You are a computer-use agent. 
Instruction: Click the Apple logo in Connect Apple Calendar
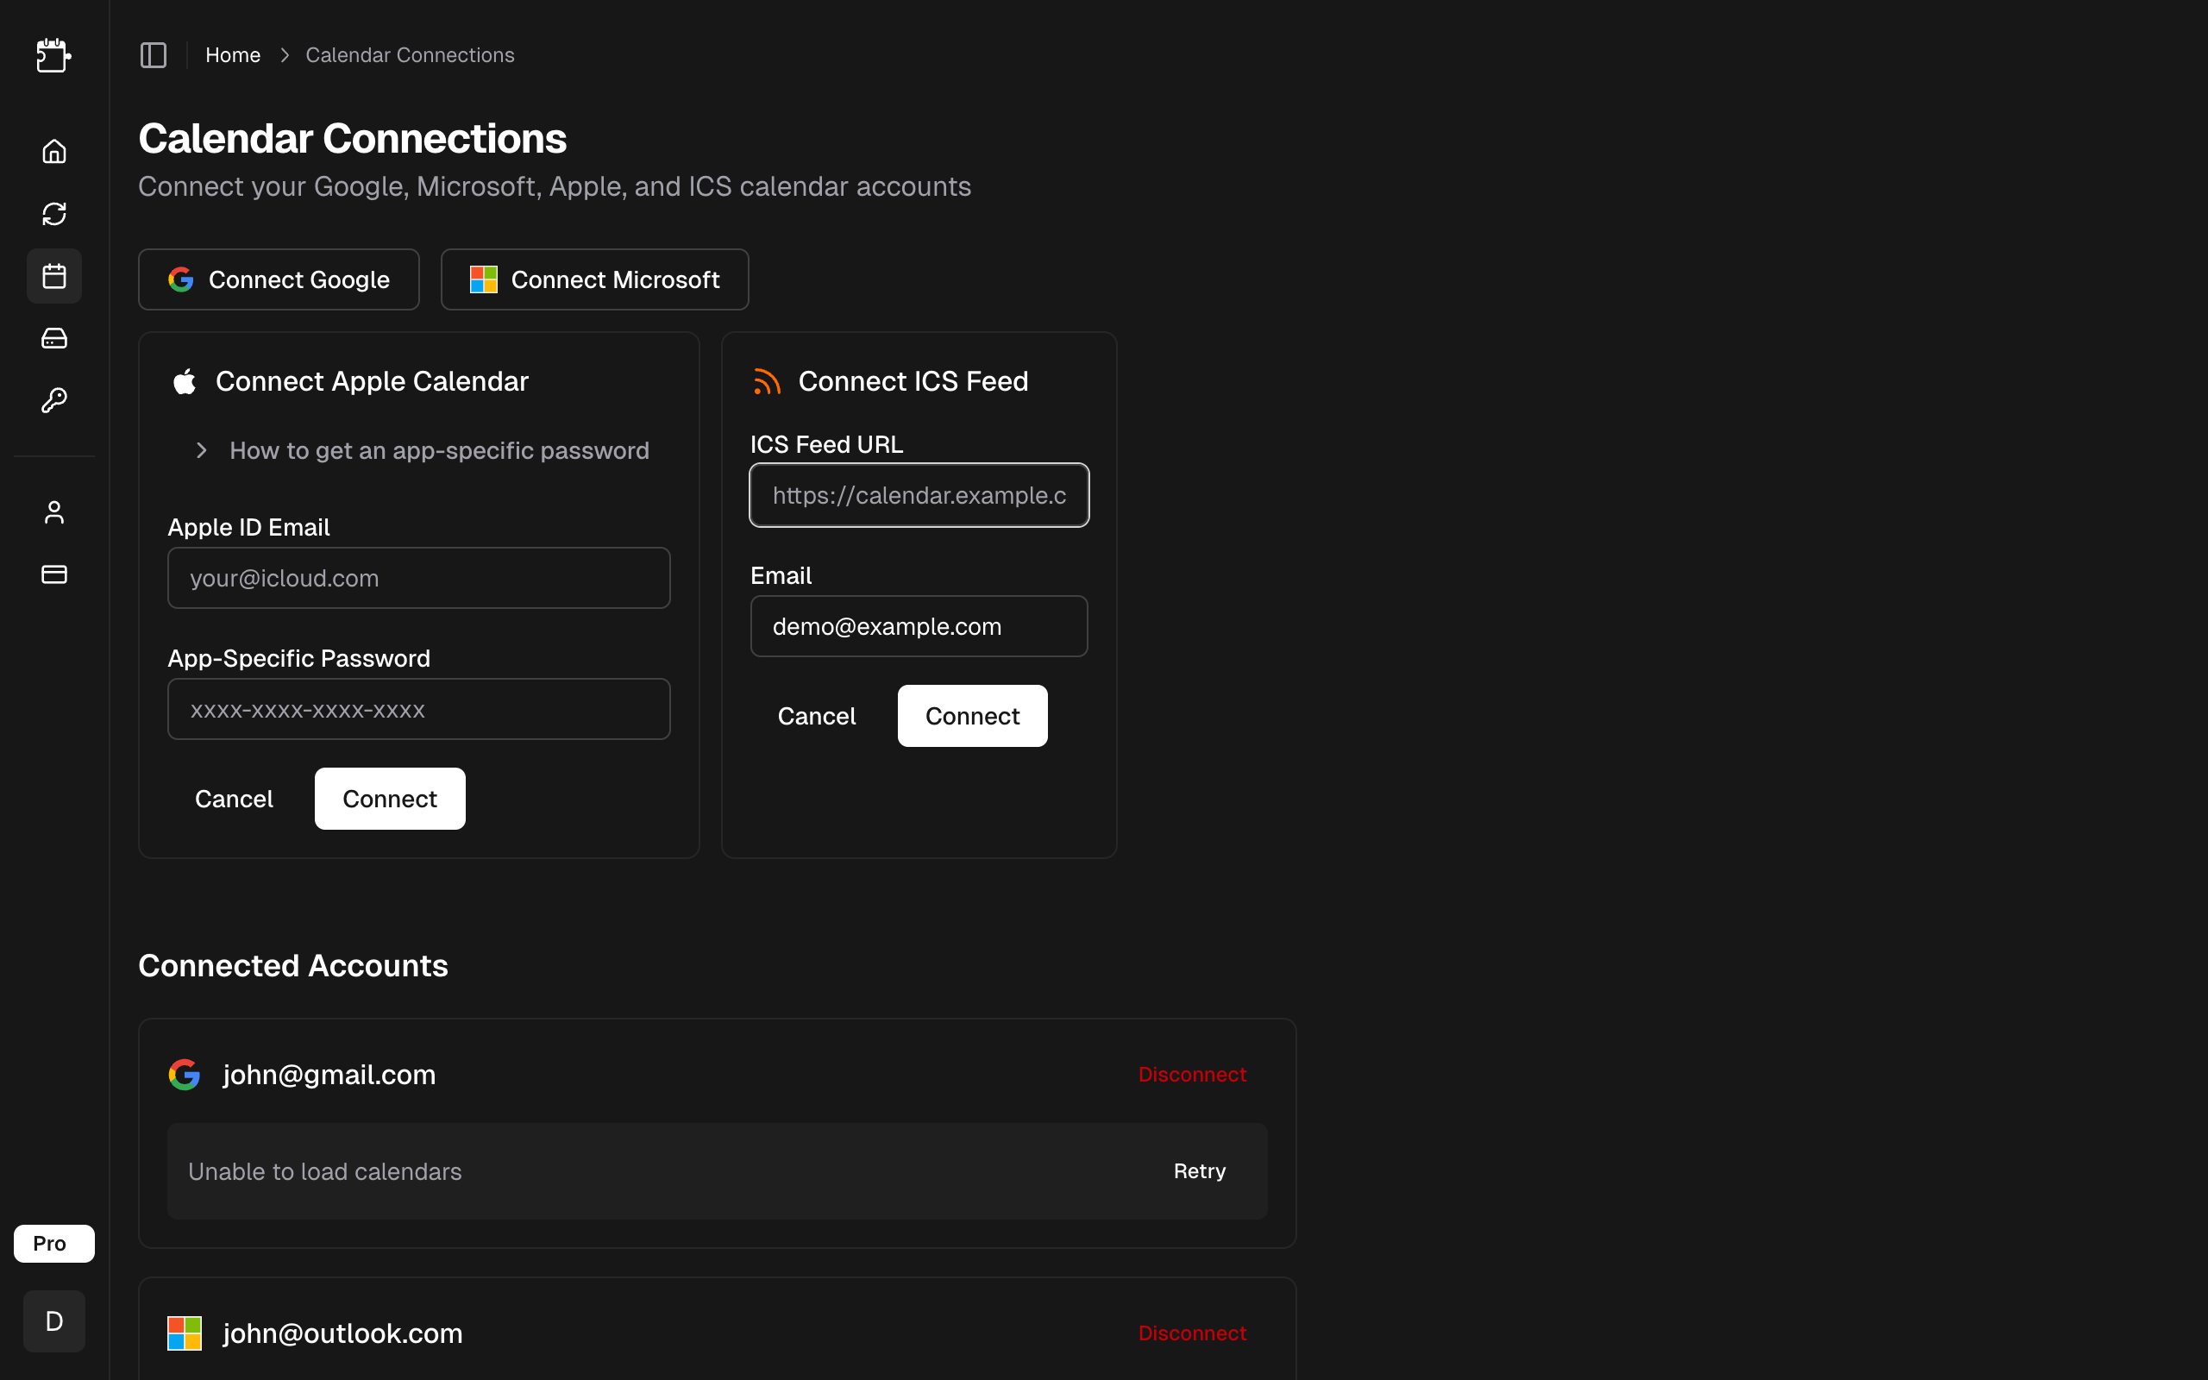pyautogui.click(x=185, y=380)
